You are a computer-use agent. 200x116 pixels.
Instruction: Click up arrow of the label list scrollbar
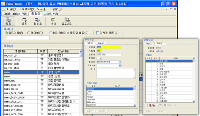(194, 58)
